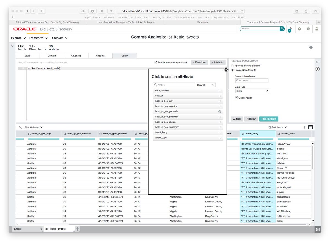Open the bookmarks grid icon
The height and width of the screenshot is (243, 330).
[13, 17]
